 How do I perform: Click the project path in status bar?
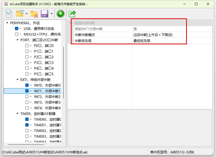pos(45,152)
